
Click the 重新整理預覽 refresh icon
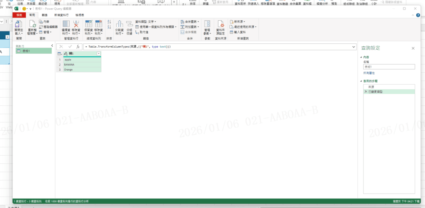(x=32, y=25)
